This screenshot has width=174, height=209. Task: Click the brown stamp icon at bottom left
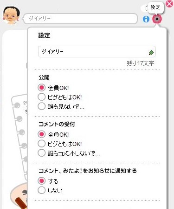click(21, 203)
